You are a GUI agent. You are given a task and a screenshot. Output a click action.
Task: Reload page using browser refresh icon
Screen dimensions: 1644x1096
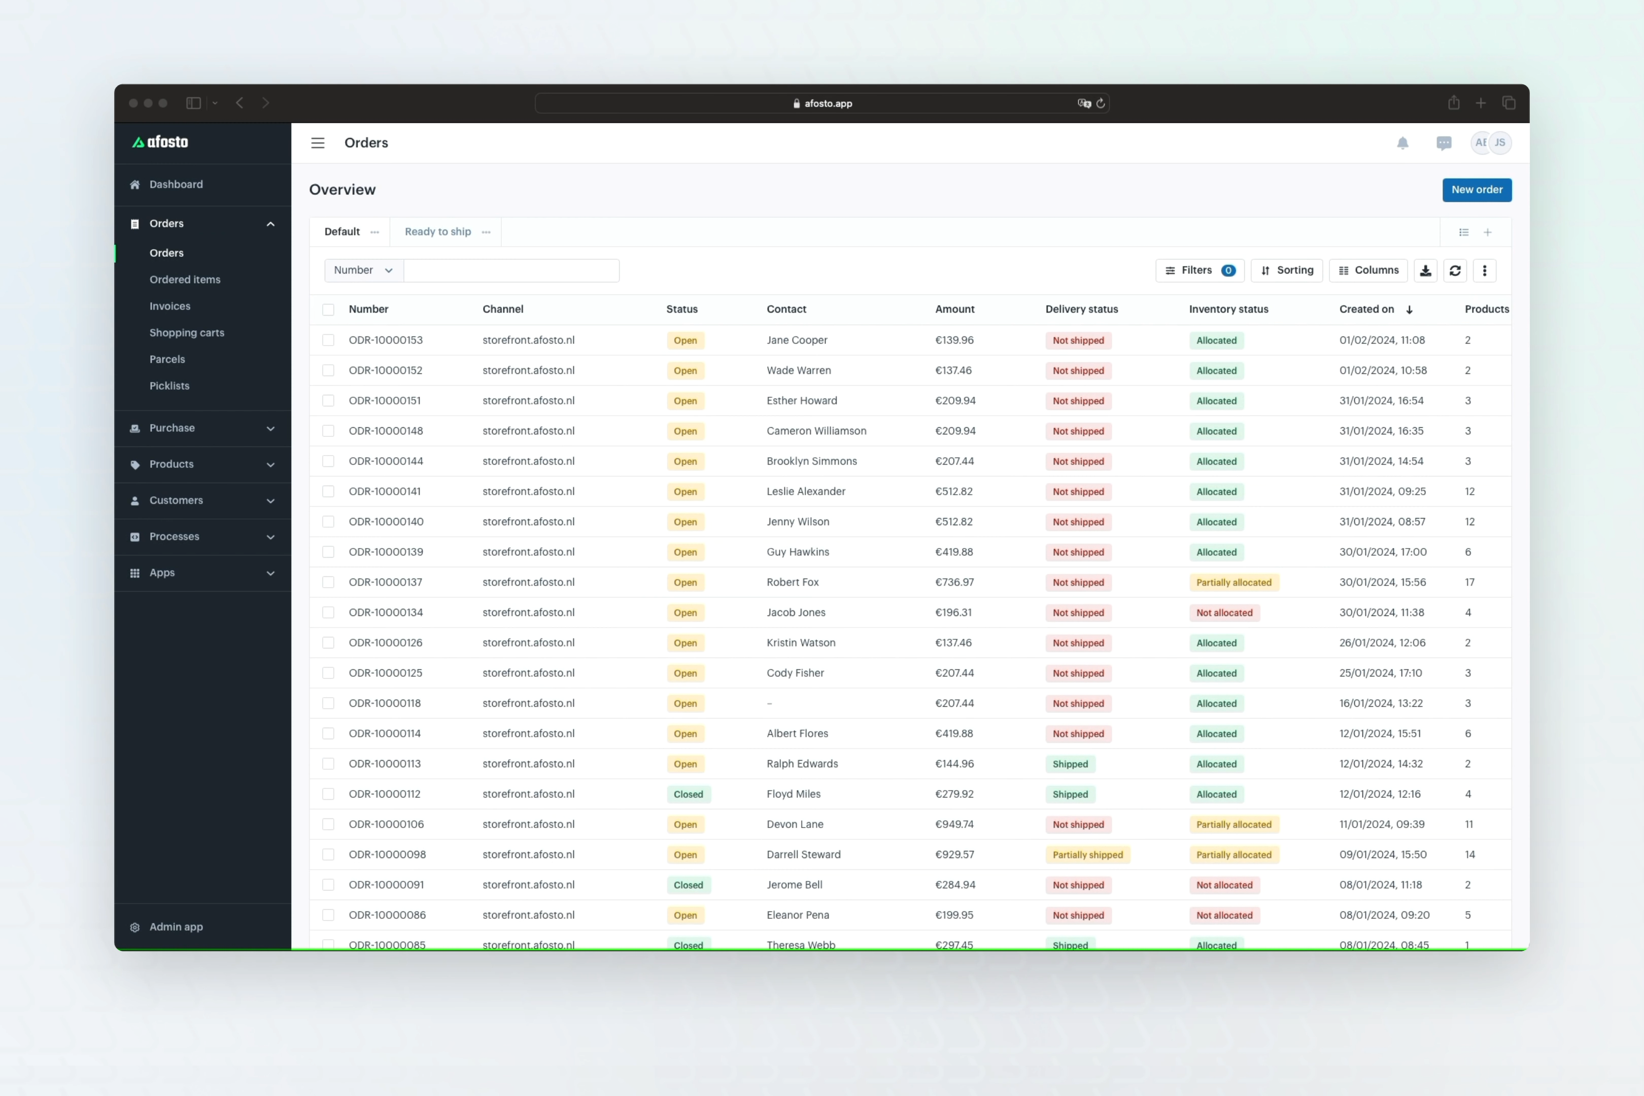[1101, 104]
